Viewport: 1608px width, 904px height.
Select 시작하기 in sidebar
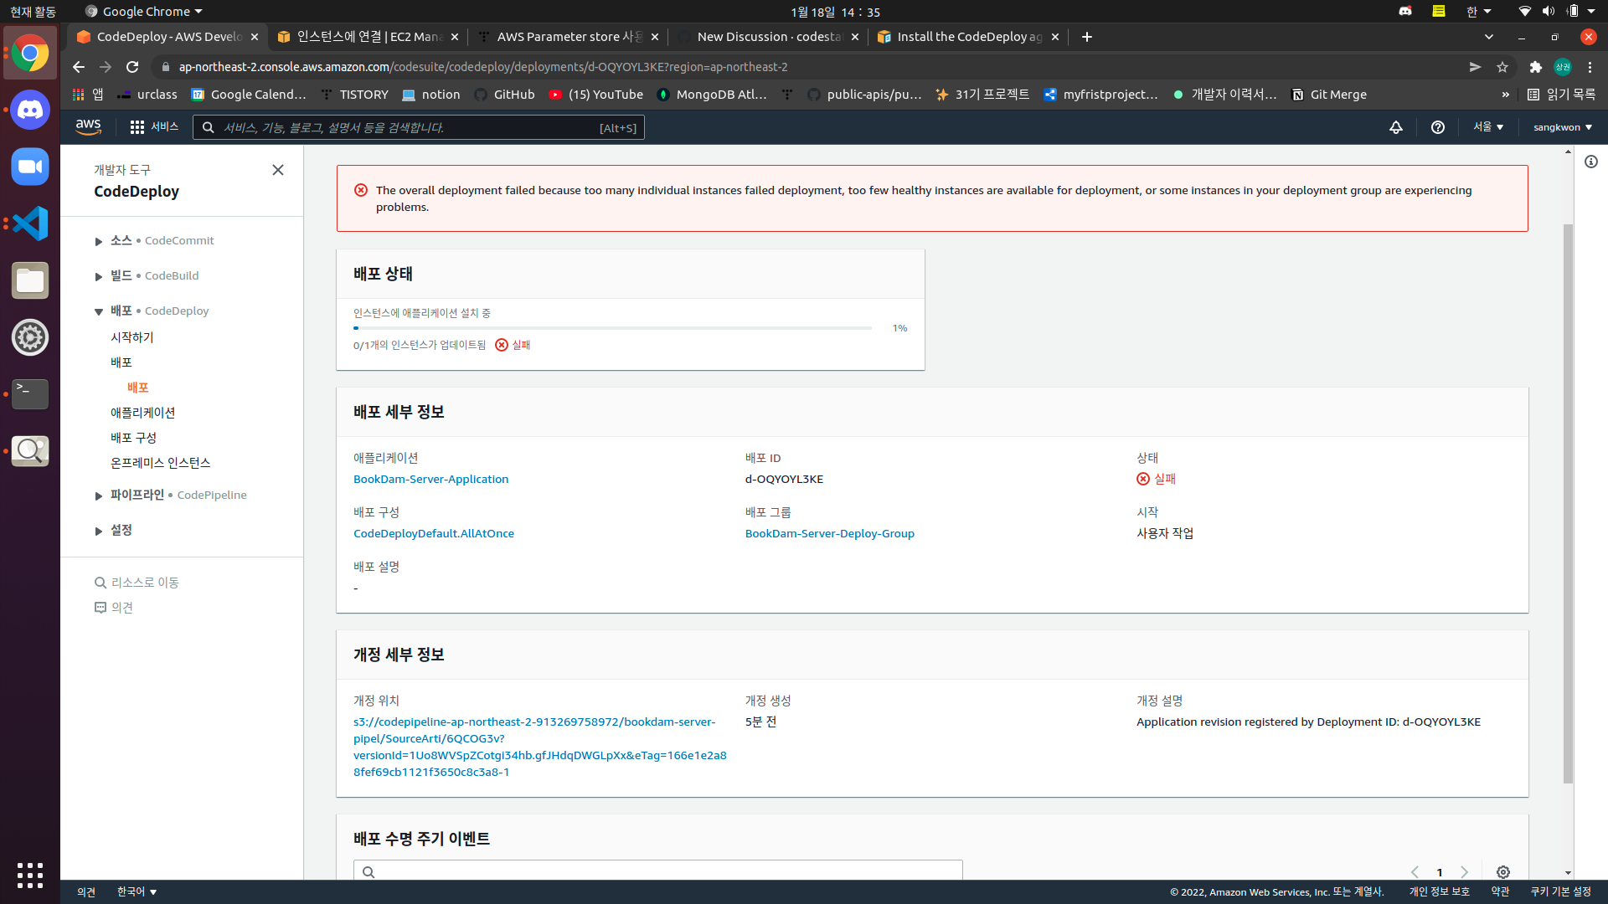click(x=132, y=337)
